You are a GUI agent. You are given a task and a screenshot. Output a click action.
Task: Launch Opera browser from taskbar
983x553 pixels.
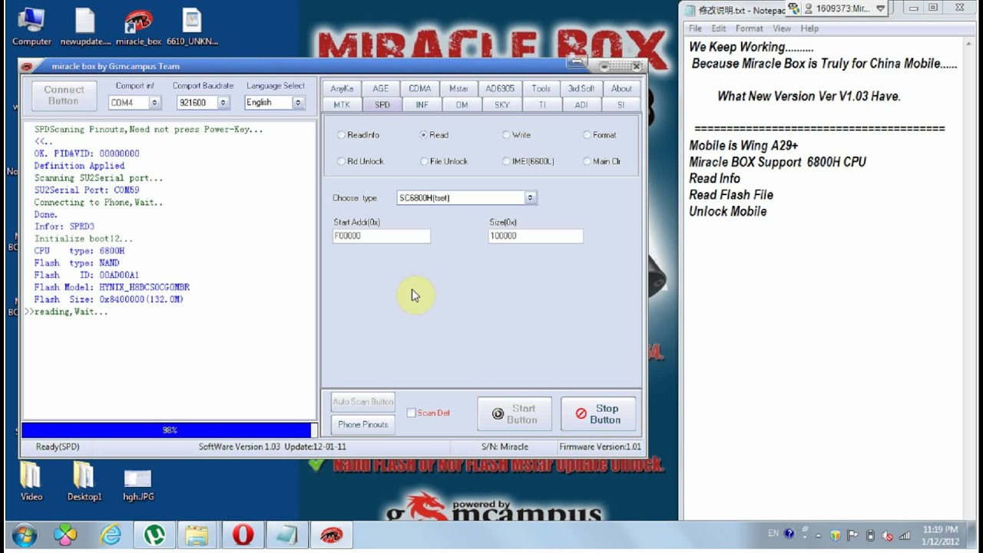[x=243, y=535]
